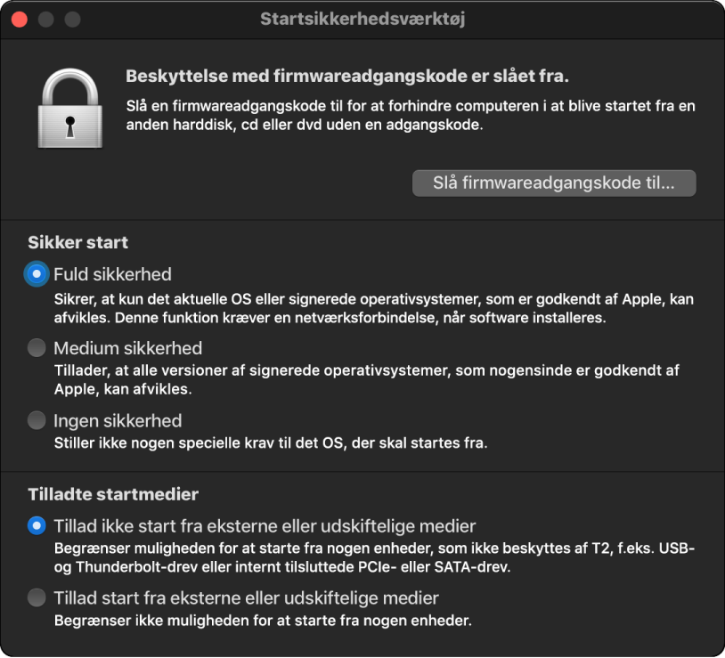Screen dimensions: 725x658
Task: Click the red close window button
Action: tap(19, 18)
